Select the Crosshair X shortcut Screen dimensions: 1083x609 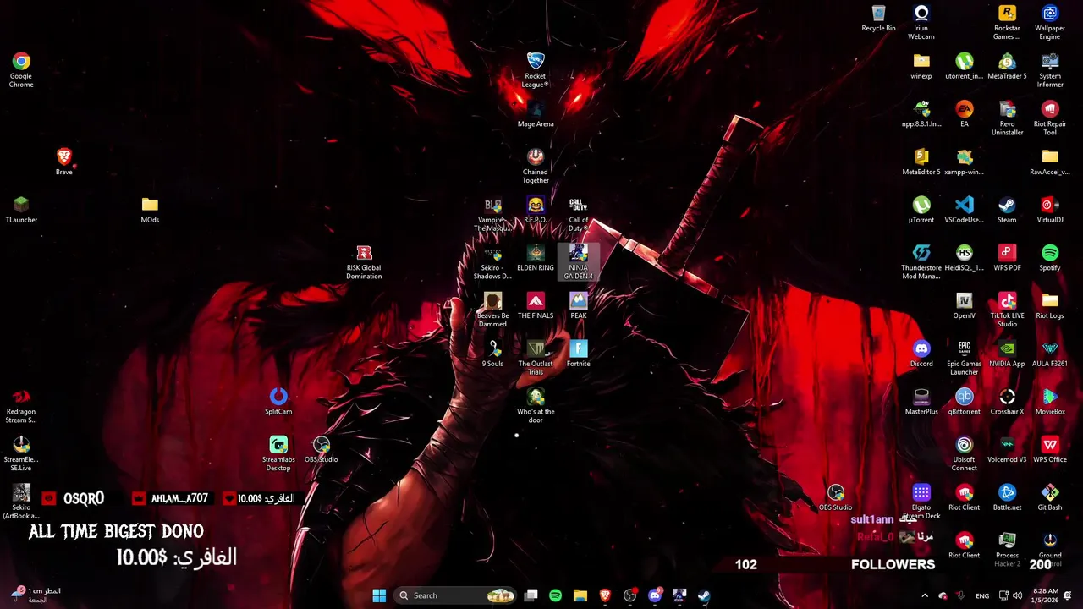pos(1007,401)
